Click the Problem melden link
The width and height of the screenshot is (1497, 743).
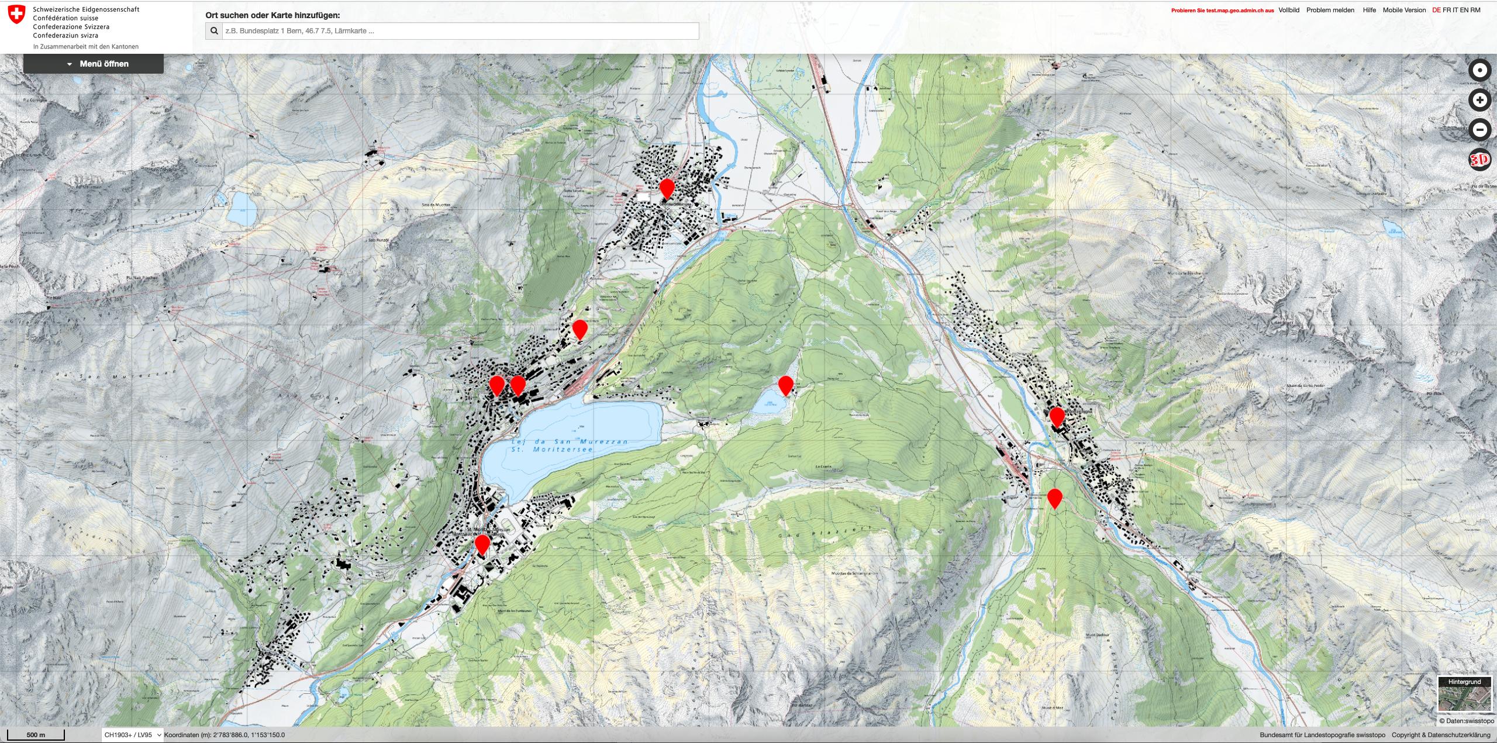click(x=1330, y=10)
